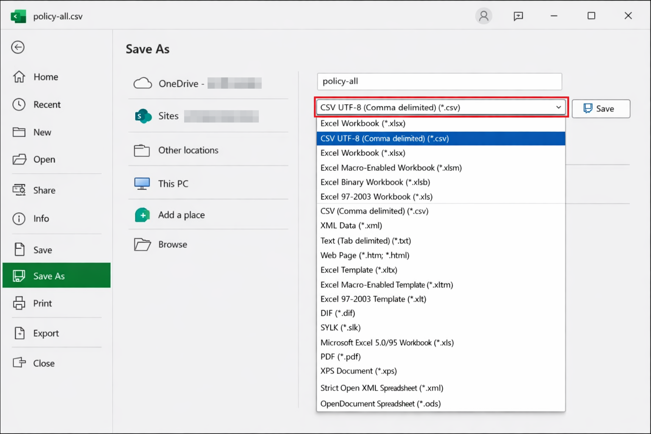The height and width of the screenshot is (434, 651).
Task: Click the New workbook icon in sidebar
Action: point(19,132)
